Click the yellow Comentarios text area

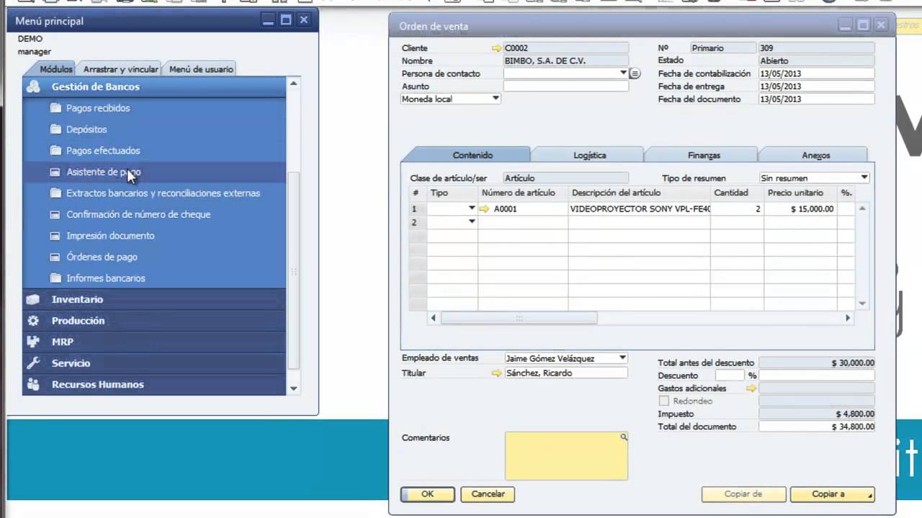(566, 455)
